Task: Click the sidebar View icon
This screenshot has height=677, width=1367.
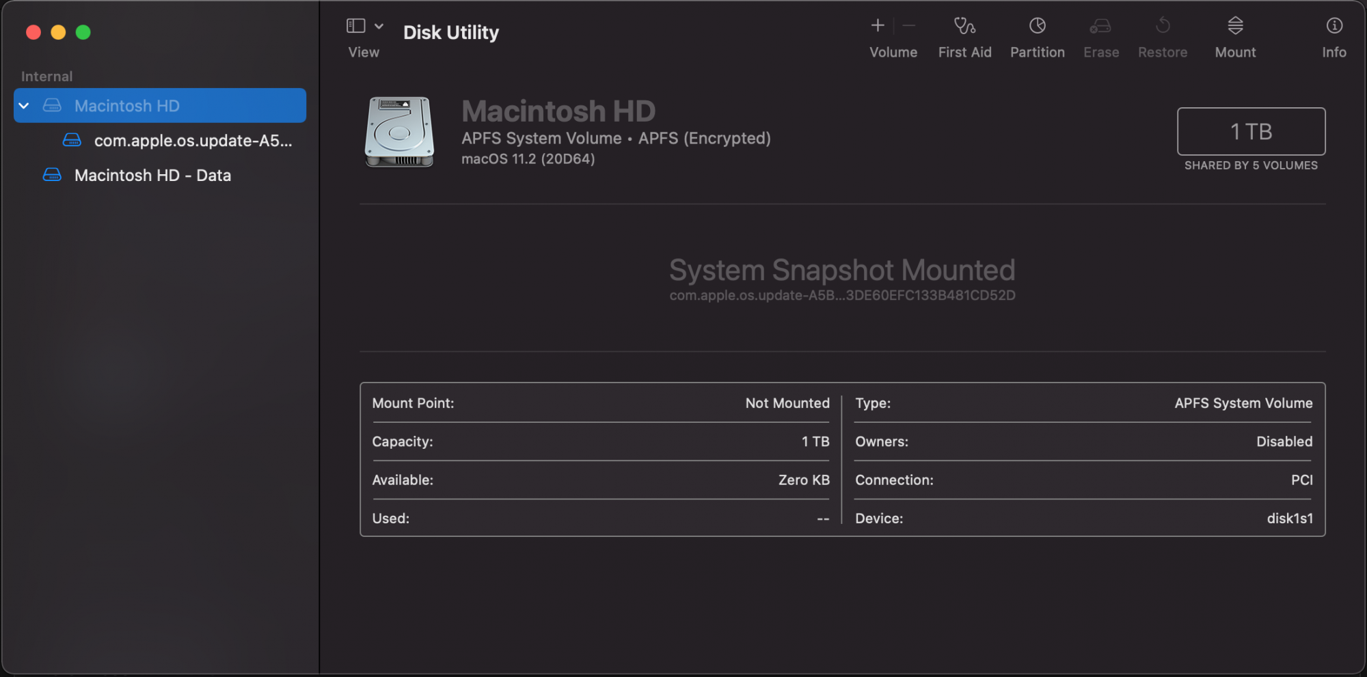Action: point(355,26)
